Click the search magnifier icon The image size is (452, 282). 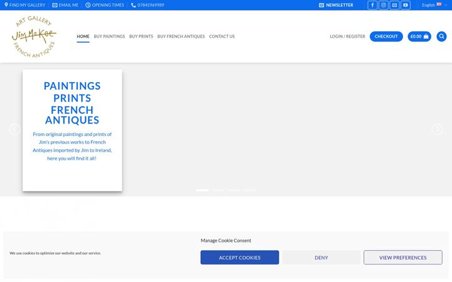pyautogui.click(x=441, y=36)
